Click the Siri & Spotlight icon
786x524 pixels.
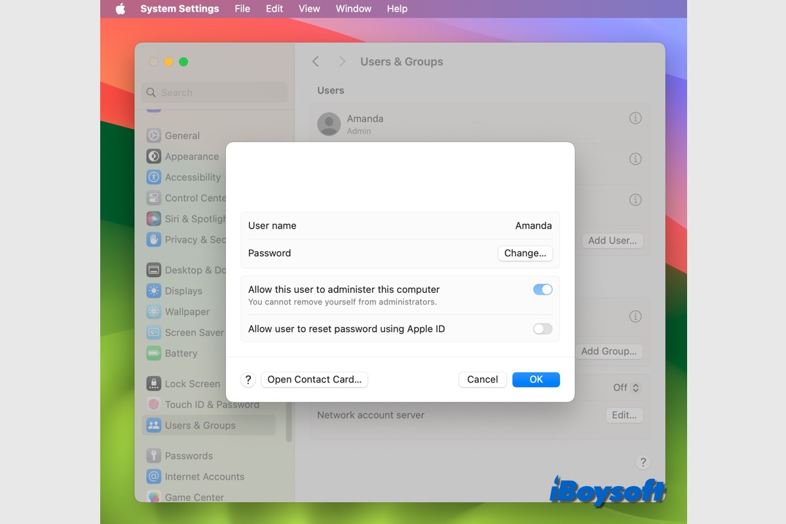click(154, 219)
